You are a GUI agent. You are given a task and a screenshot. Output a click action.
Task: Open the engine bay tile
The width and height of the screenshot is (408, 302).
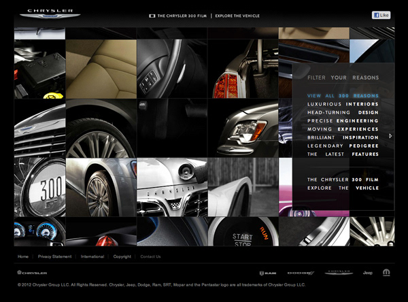[40, 69]
